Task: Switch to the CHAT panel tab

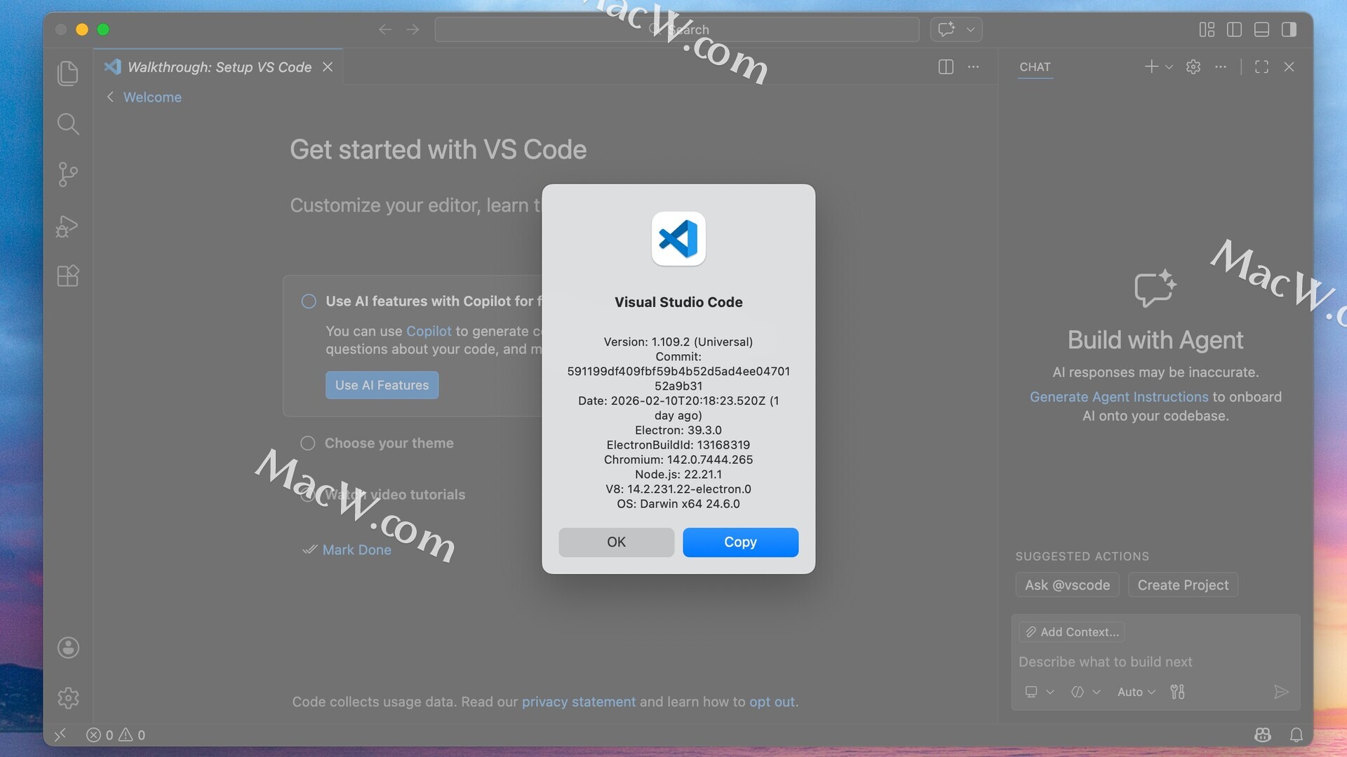Action: click(1035, 67)
